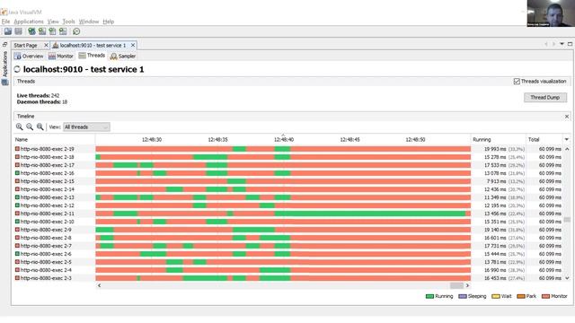The width and height of the screenshot is (575, 323).
Task: Click the timeline scale-to-fit icon
Action: tap(40, 127)
